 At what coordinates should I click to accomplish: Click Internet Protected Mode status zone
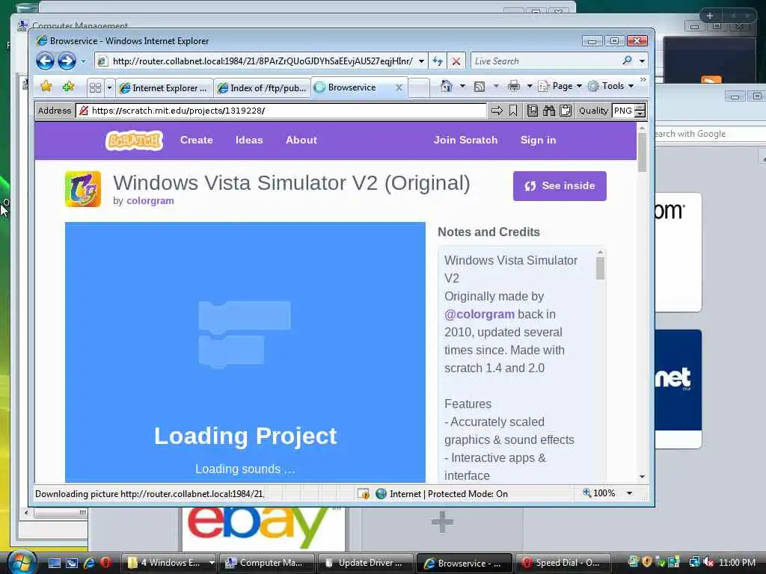pos(442,494)
